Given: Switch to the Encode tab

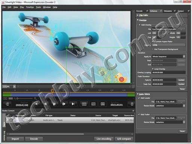Looking at the screenshot, I should (139, 11).
